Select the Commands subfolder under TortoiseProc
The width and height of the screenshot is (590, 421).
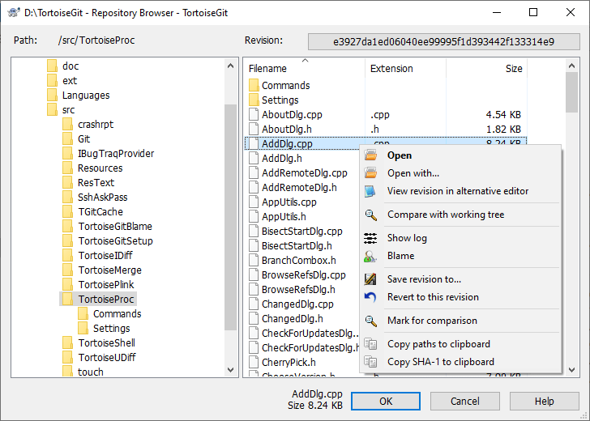coord(117,314)
